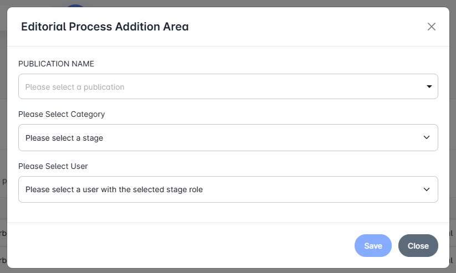Expand the "Please select a stage" dropdown

click(228, 138)
